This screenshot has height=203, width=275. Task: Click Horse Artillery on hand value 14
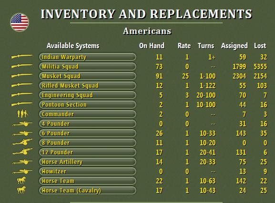[x=159, y=162]
